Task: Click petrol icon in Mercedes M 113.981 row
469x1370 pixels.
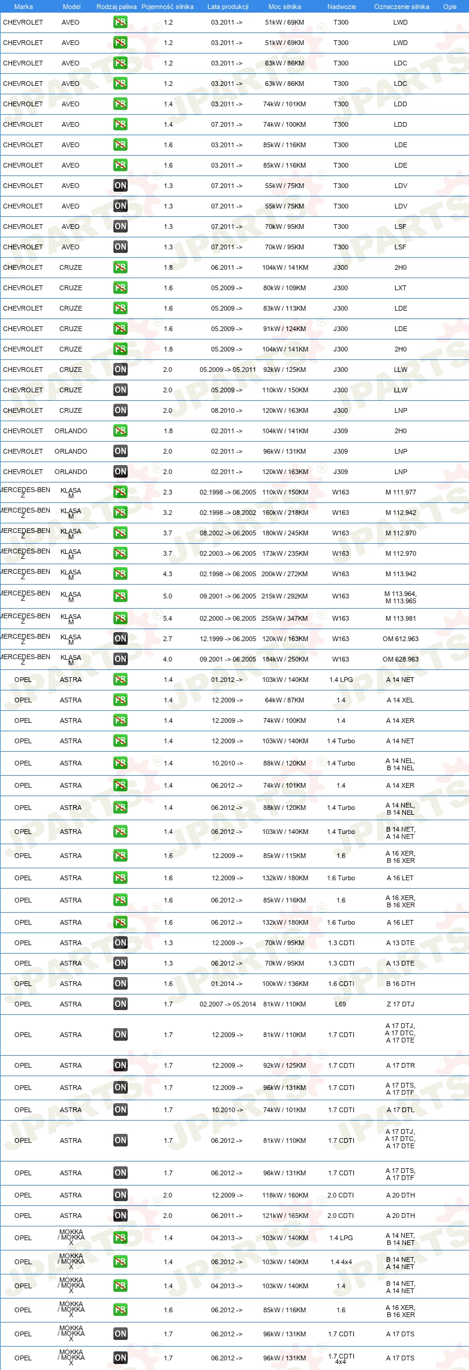Action: 121,618
